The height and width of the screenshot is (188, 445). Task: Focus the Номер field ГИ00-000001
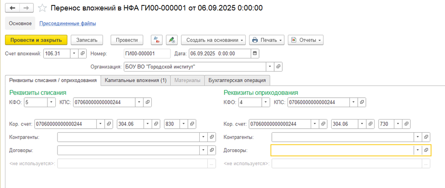pyautogui.click(x=147, y=53)
